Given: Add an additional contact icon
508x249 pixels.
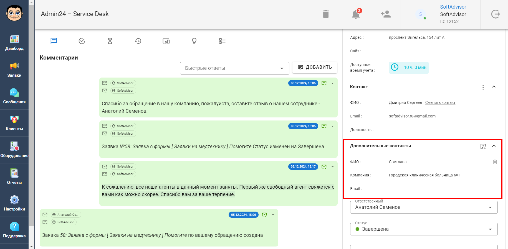Looking at the screenshot, I should point(483,147).
